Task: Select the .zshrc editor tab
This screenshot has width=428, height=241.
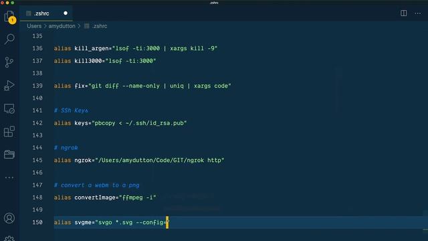Action: coord(46,13)
